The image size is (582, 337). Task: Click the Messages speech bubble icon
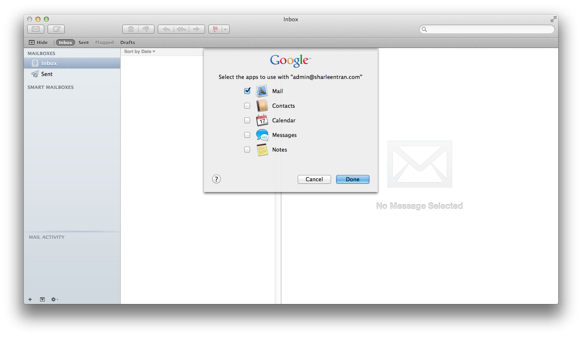click(x=262, y=135)
